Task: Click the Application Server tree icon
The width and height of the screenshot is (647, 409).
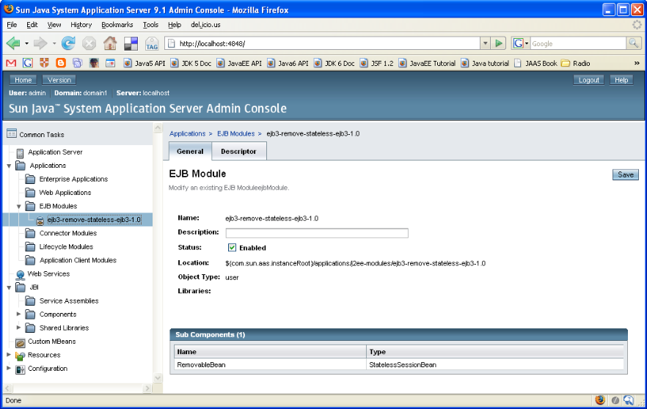Action: (x=20, y=153)
